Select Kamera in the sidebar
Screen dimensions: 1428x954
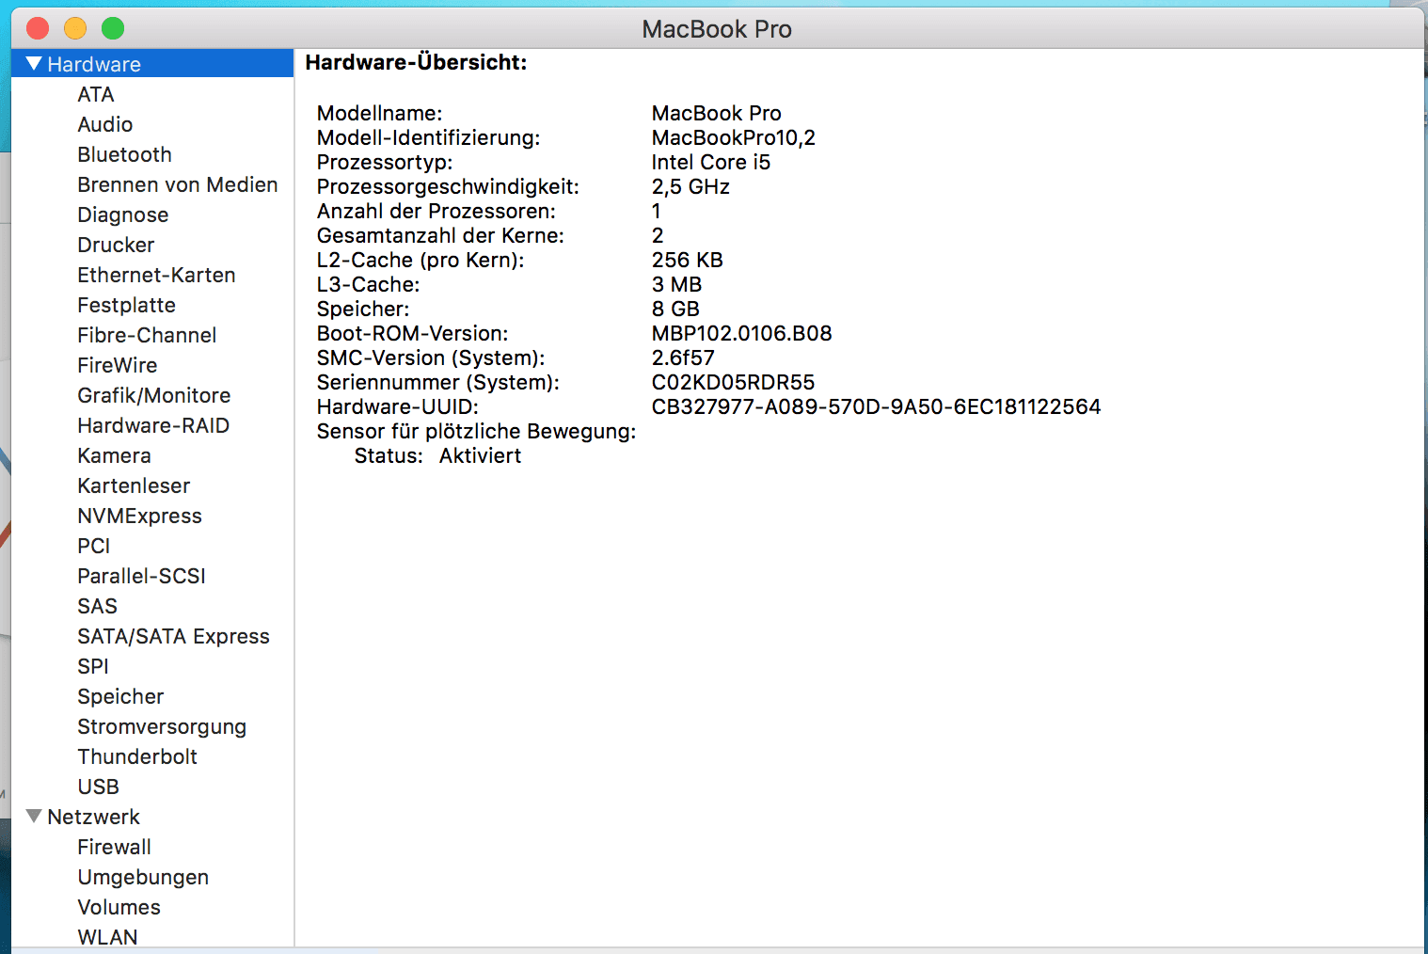(x=114, y=455)
